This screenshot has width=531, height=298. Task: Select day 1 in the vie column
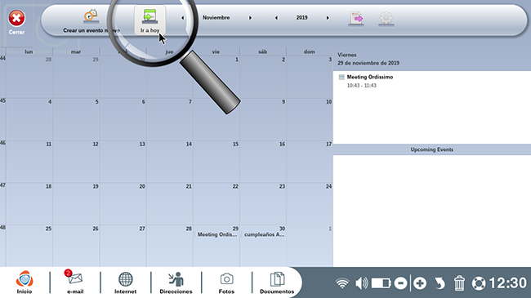pyautogui.click(x=216, y=77)
